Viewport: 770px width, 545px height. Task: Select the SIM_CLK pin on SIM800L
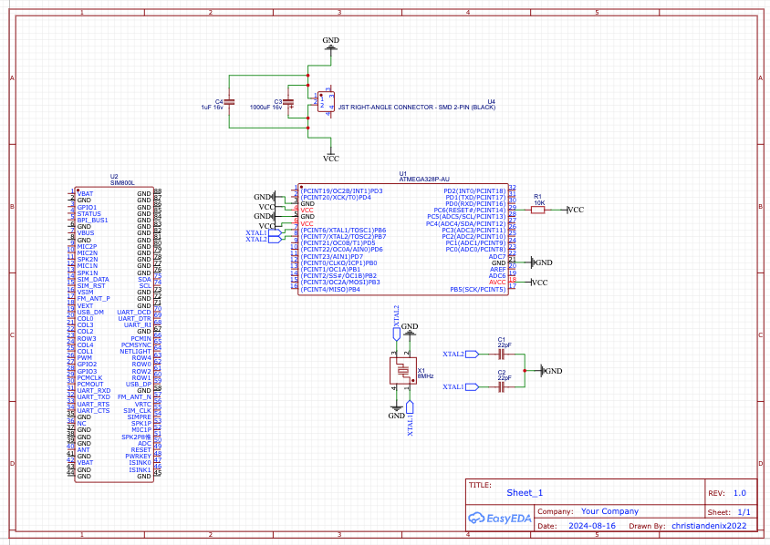[x=137, y=411]
